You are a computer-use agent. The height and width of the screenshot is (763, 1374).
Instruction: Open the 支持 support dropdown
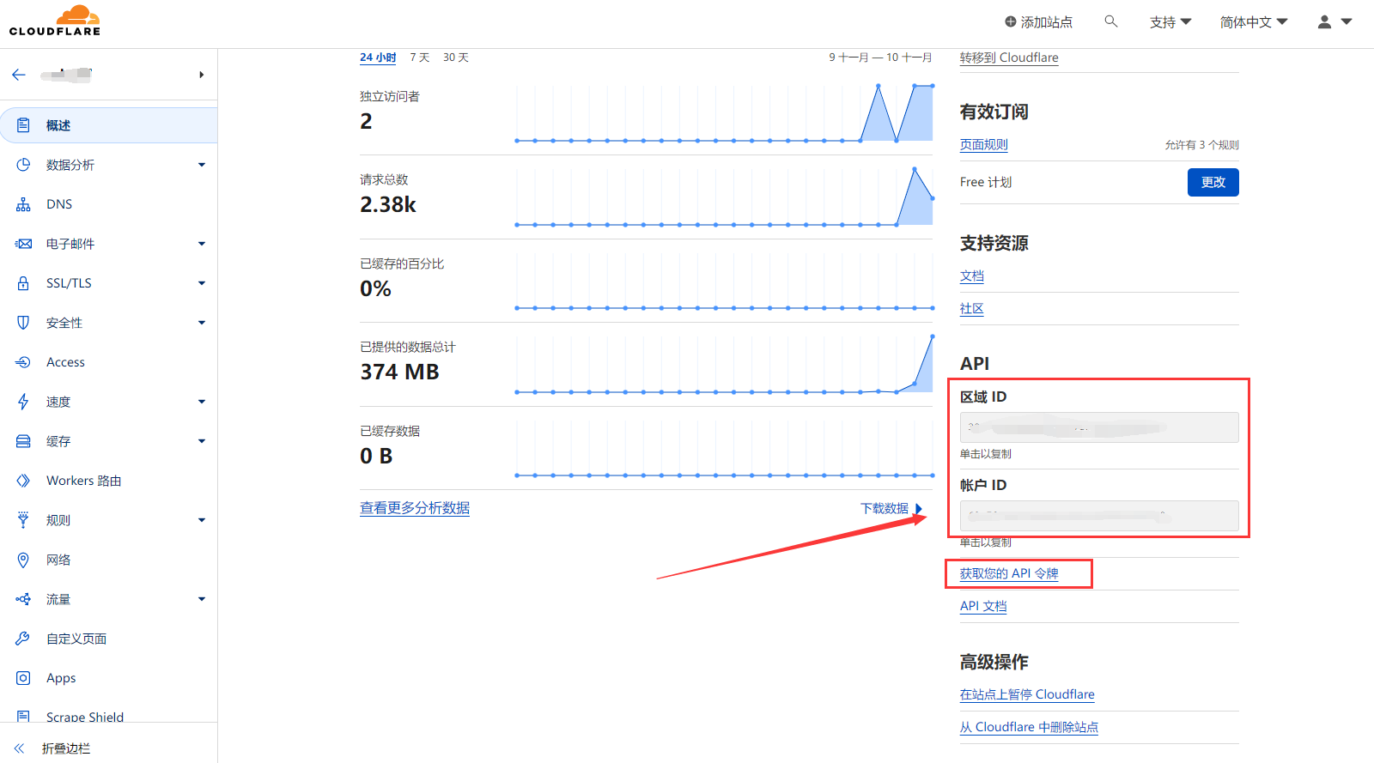pyautogui.click(x=1170, y=22)
